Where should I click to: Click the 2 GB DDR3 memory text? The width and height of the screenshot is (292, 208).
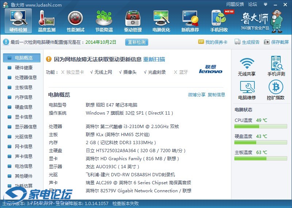[121, 143]
